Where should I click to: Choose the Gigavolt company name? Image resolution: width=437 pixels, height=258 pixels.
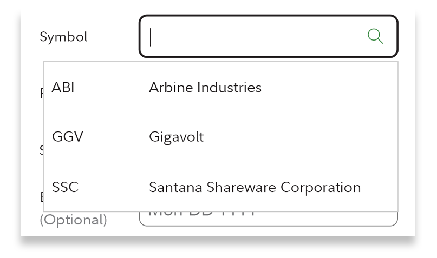[x=176, y=137]
